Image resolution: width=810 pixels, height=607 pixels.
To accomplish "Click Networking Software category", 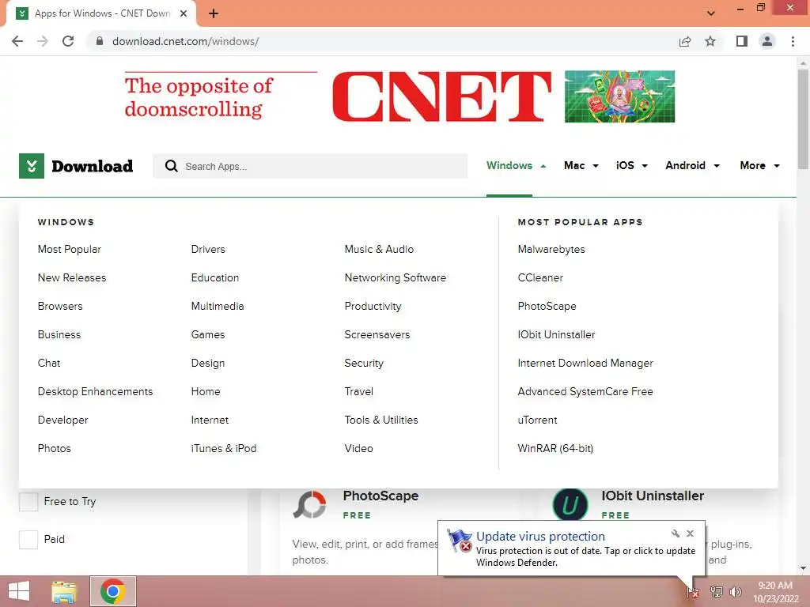I will pyautogui.click(x=396, y=277).
